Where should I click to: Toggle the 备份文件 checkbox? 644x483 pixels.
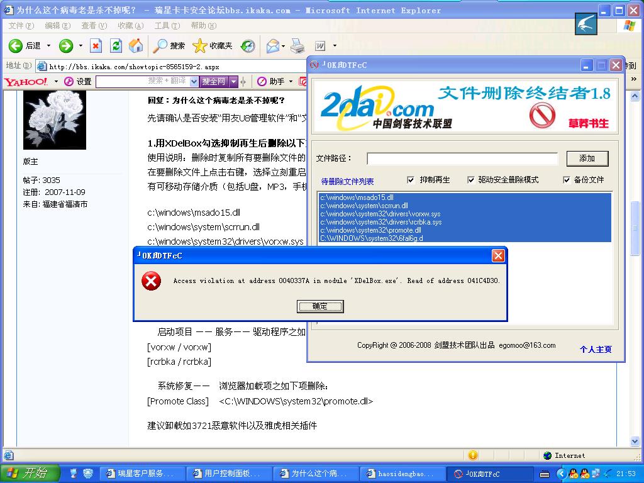coord(567,180)
